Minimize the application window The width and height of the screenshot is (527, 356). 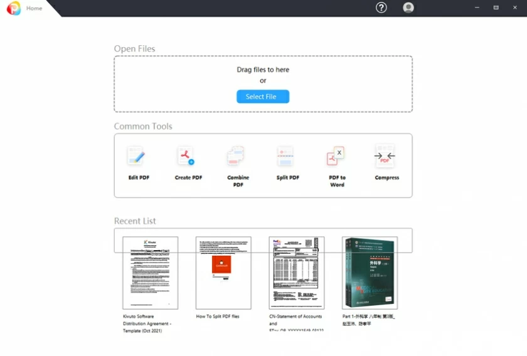(477, 8)
